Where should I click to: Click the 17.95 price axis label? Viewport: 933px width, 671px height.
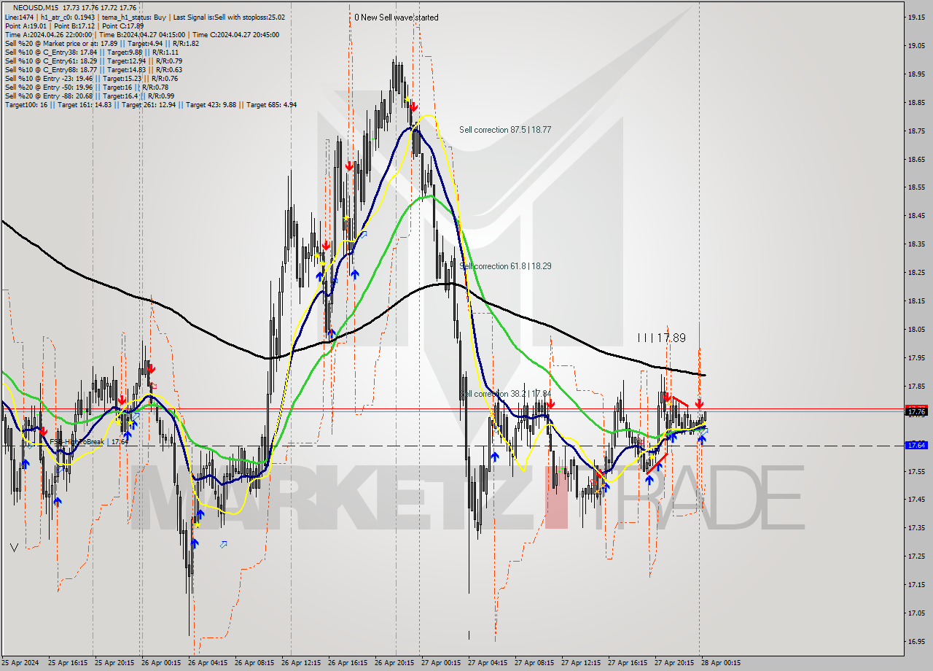(916, 358)
